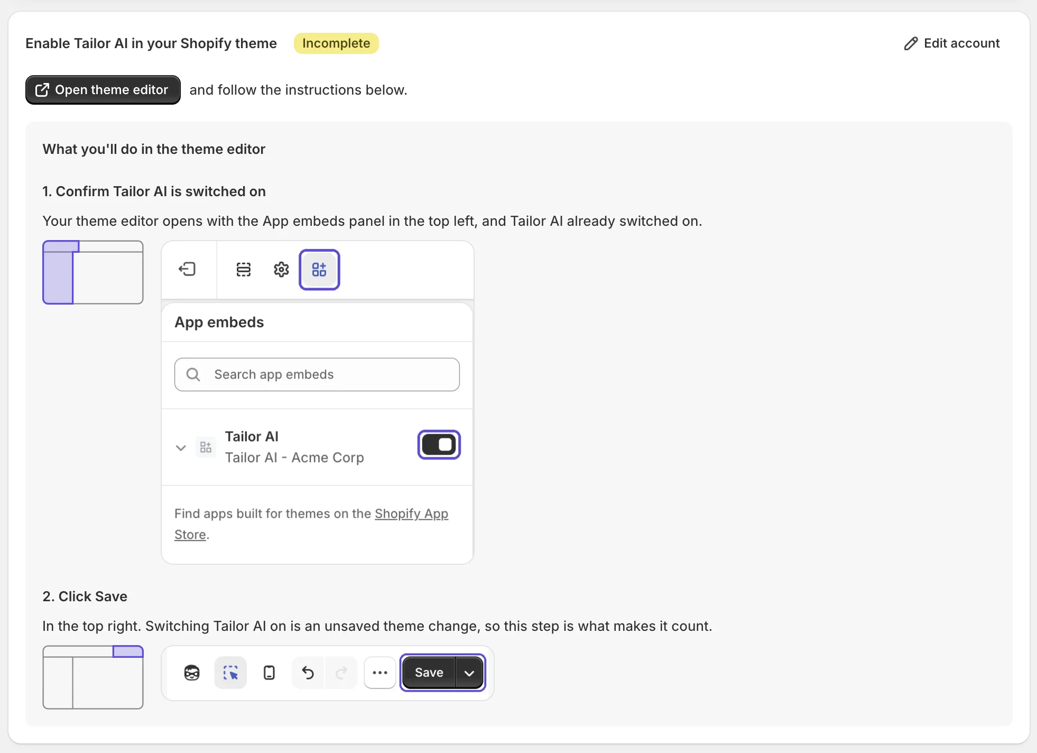Click the top-left layout diagram thumbnail
The image size is (1037, 753).
point(93,272)
